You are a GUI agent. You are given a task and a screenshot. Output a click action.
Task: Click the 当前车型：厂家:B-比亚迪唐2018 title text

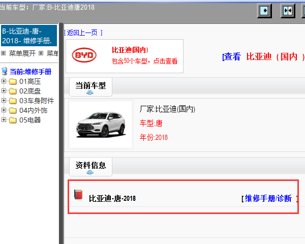pos(47,8)
